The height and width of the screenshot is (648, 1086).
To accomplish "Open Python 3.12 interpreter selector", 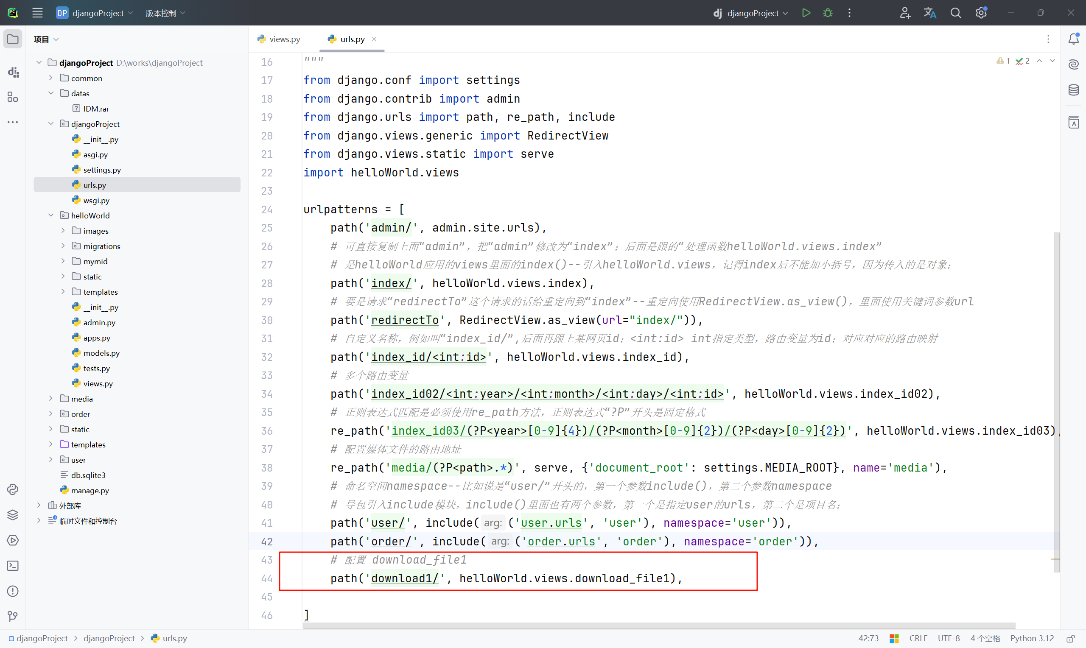I will click(1032, 638).
